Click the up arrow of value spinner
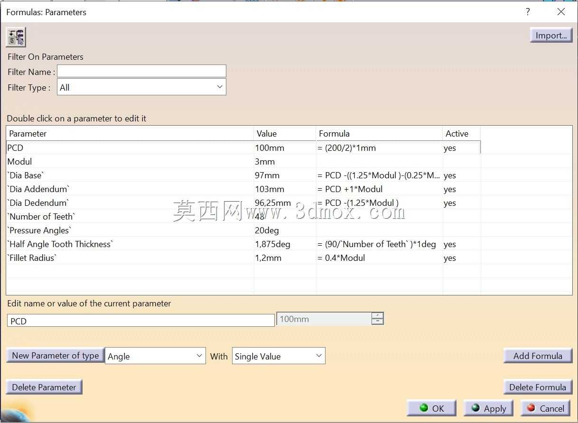This screenshot has height=423, width=578. point(378,315)
